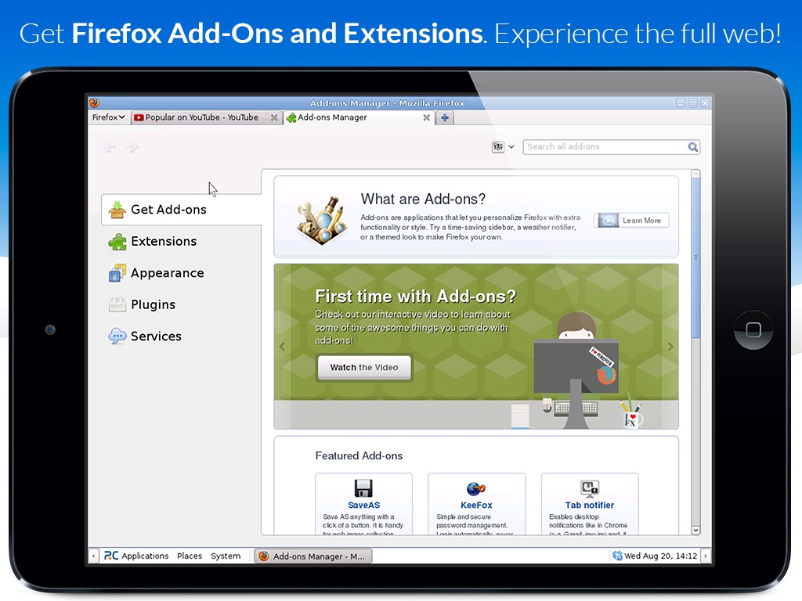Screen dimensions: 802x601
Task: Open the tools dropdown next to search
Action: point(503,147)
